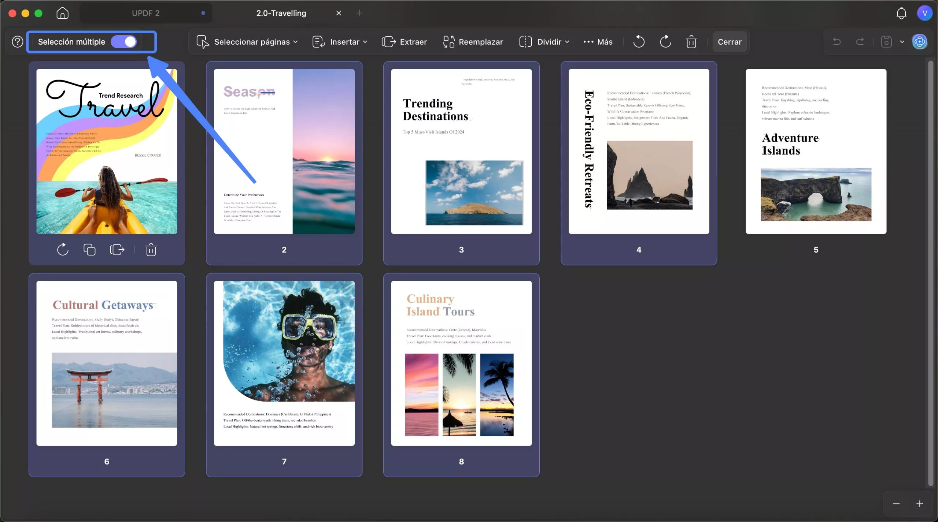Click the Cerrar button

coord(730,42)
